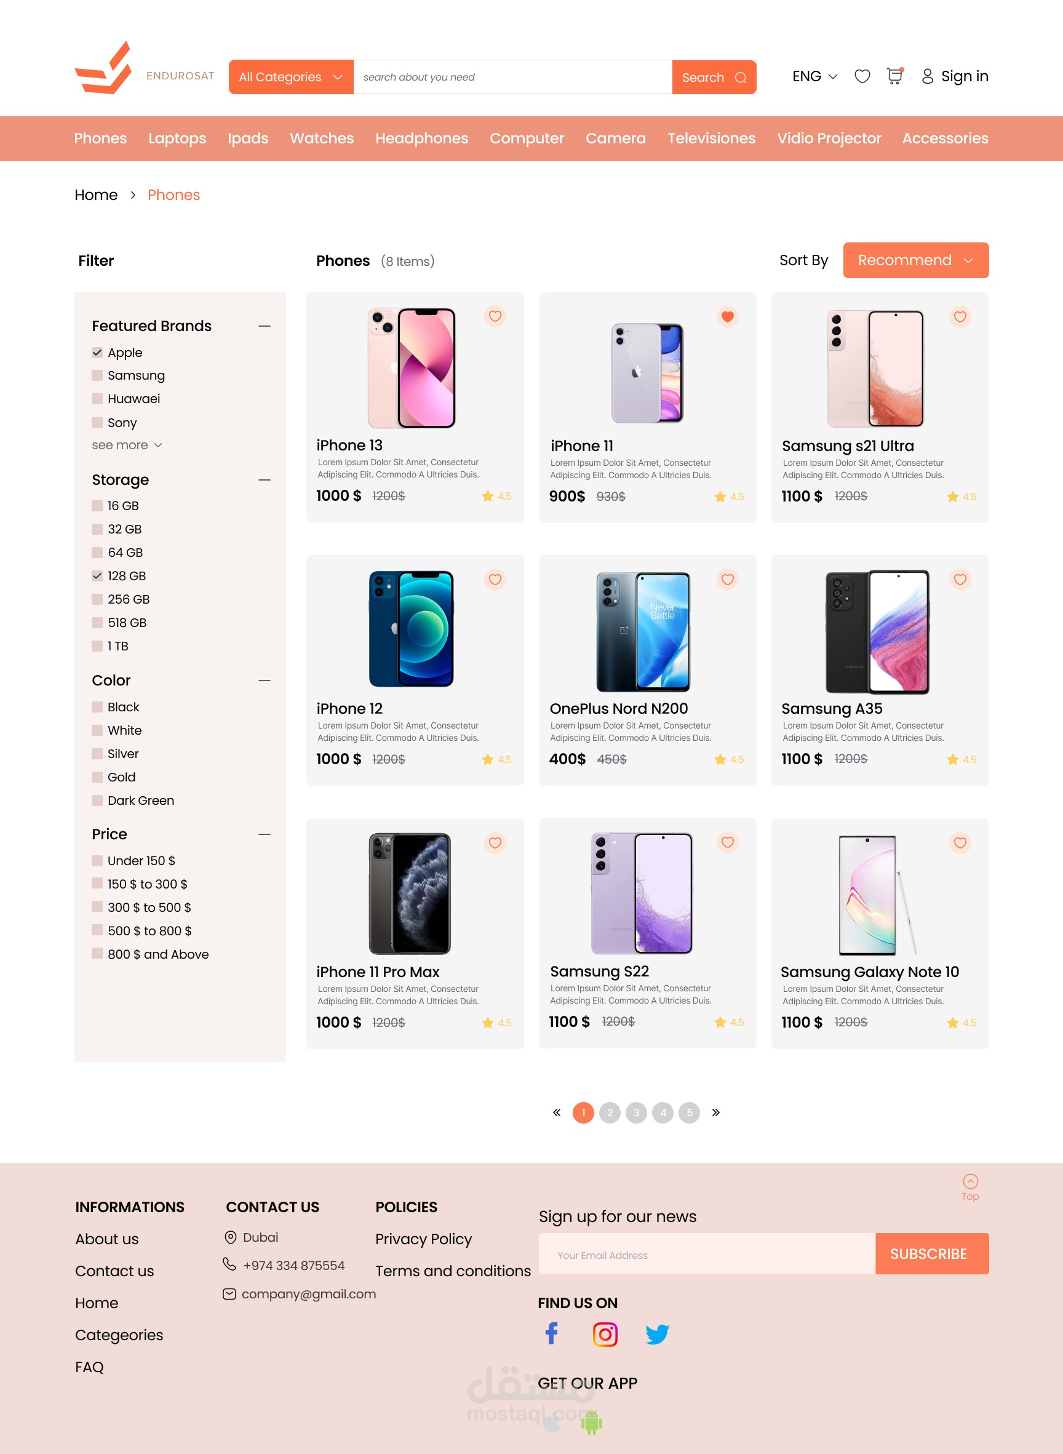Screen dimensions: 1063x1454
Task: Unfavorite the iPhone 11 filled heart
Action: point(727,316)
